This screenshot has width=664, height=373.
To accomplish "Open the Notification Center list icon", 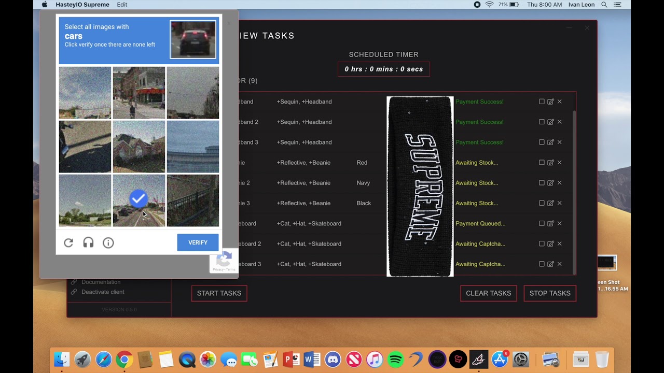I will coord(618,5).
